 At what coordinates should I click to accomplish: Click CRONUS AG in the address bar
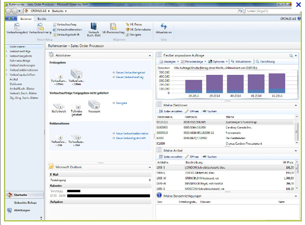click(39, 11)
